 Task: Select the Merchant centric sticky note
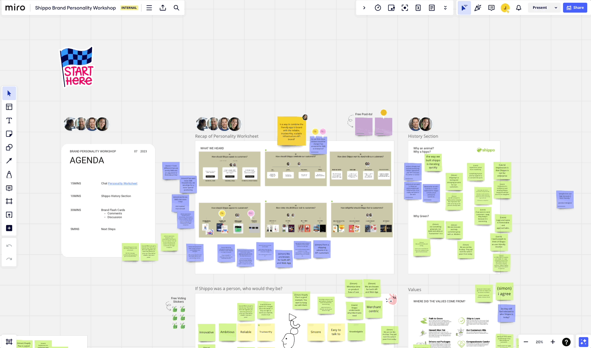(x=374, y=309)
